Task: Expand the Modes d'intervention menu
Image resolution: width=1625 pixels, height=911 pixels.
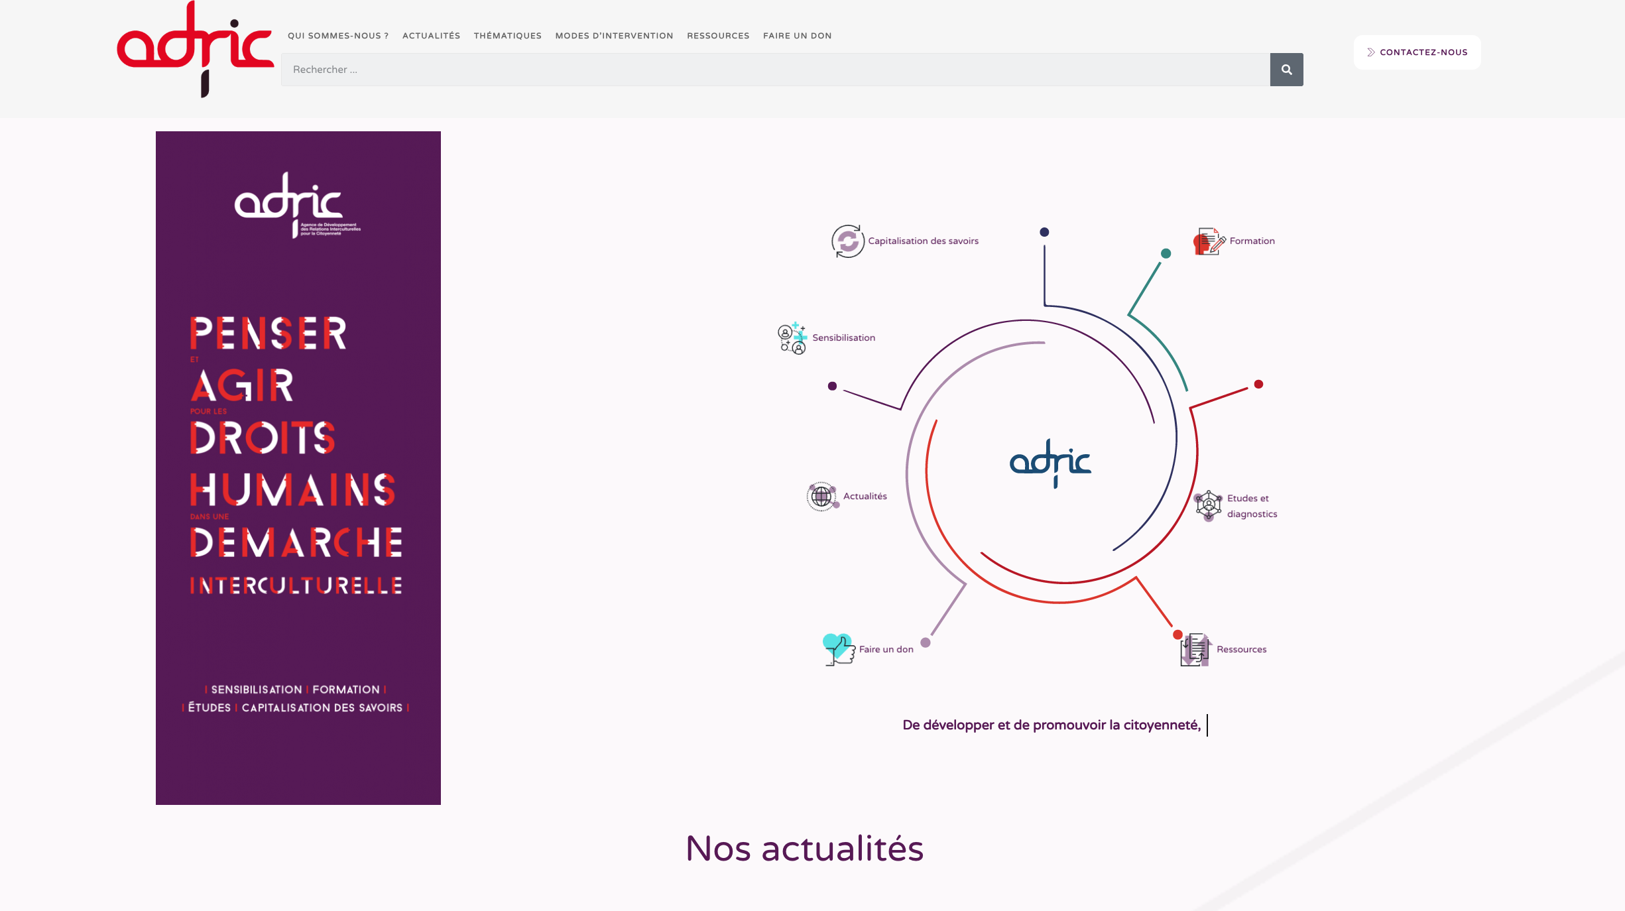Action: coord(614,36)
